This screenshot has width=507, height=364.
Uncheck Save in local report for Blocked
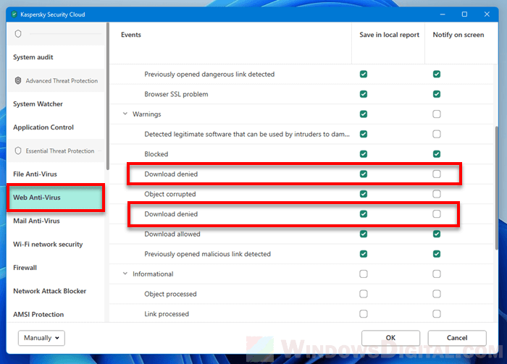tap(364, 154)
